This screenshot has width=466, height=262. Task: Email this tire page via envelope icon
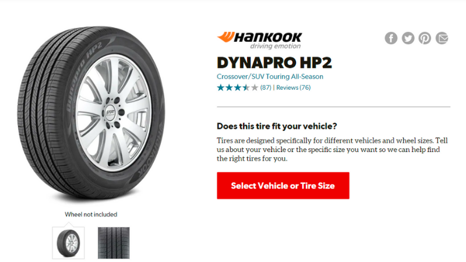(x=442, y=38)
